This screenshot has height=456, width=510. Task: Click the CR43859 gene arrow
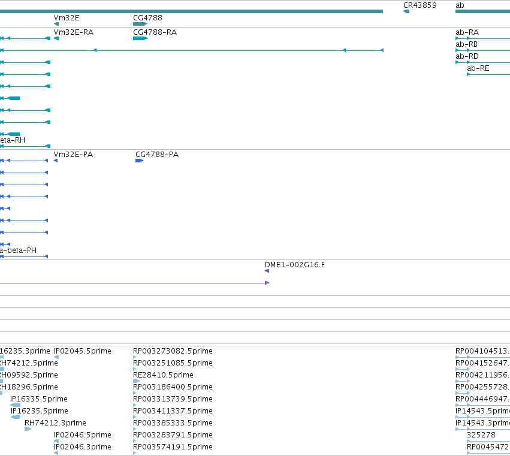click(x=406, y=12)
